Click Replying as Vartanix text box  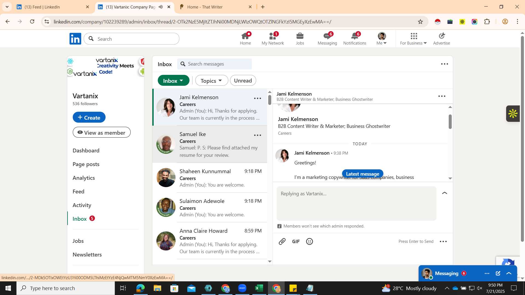pyautogui.click(x=356, y=203)
